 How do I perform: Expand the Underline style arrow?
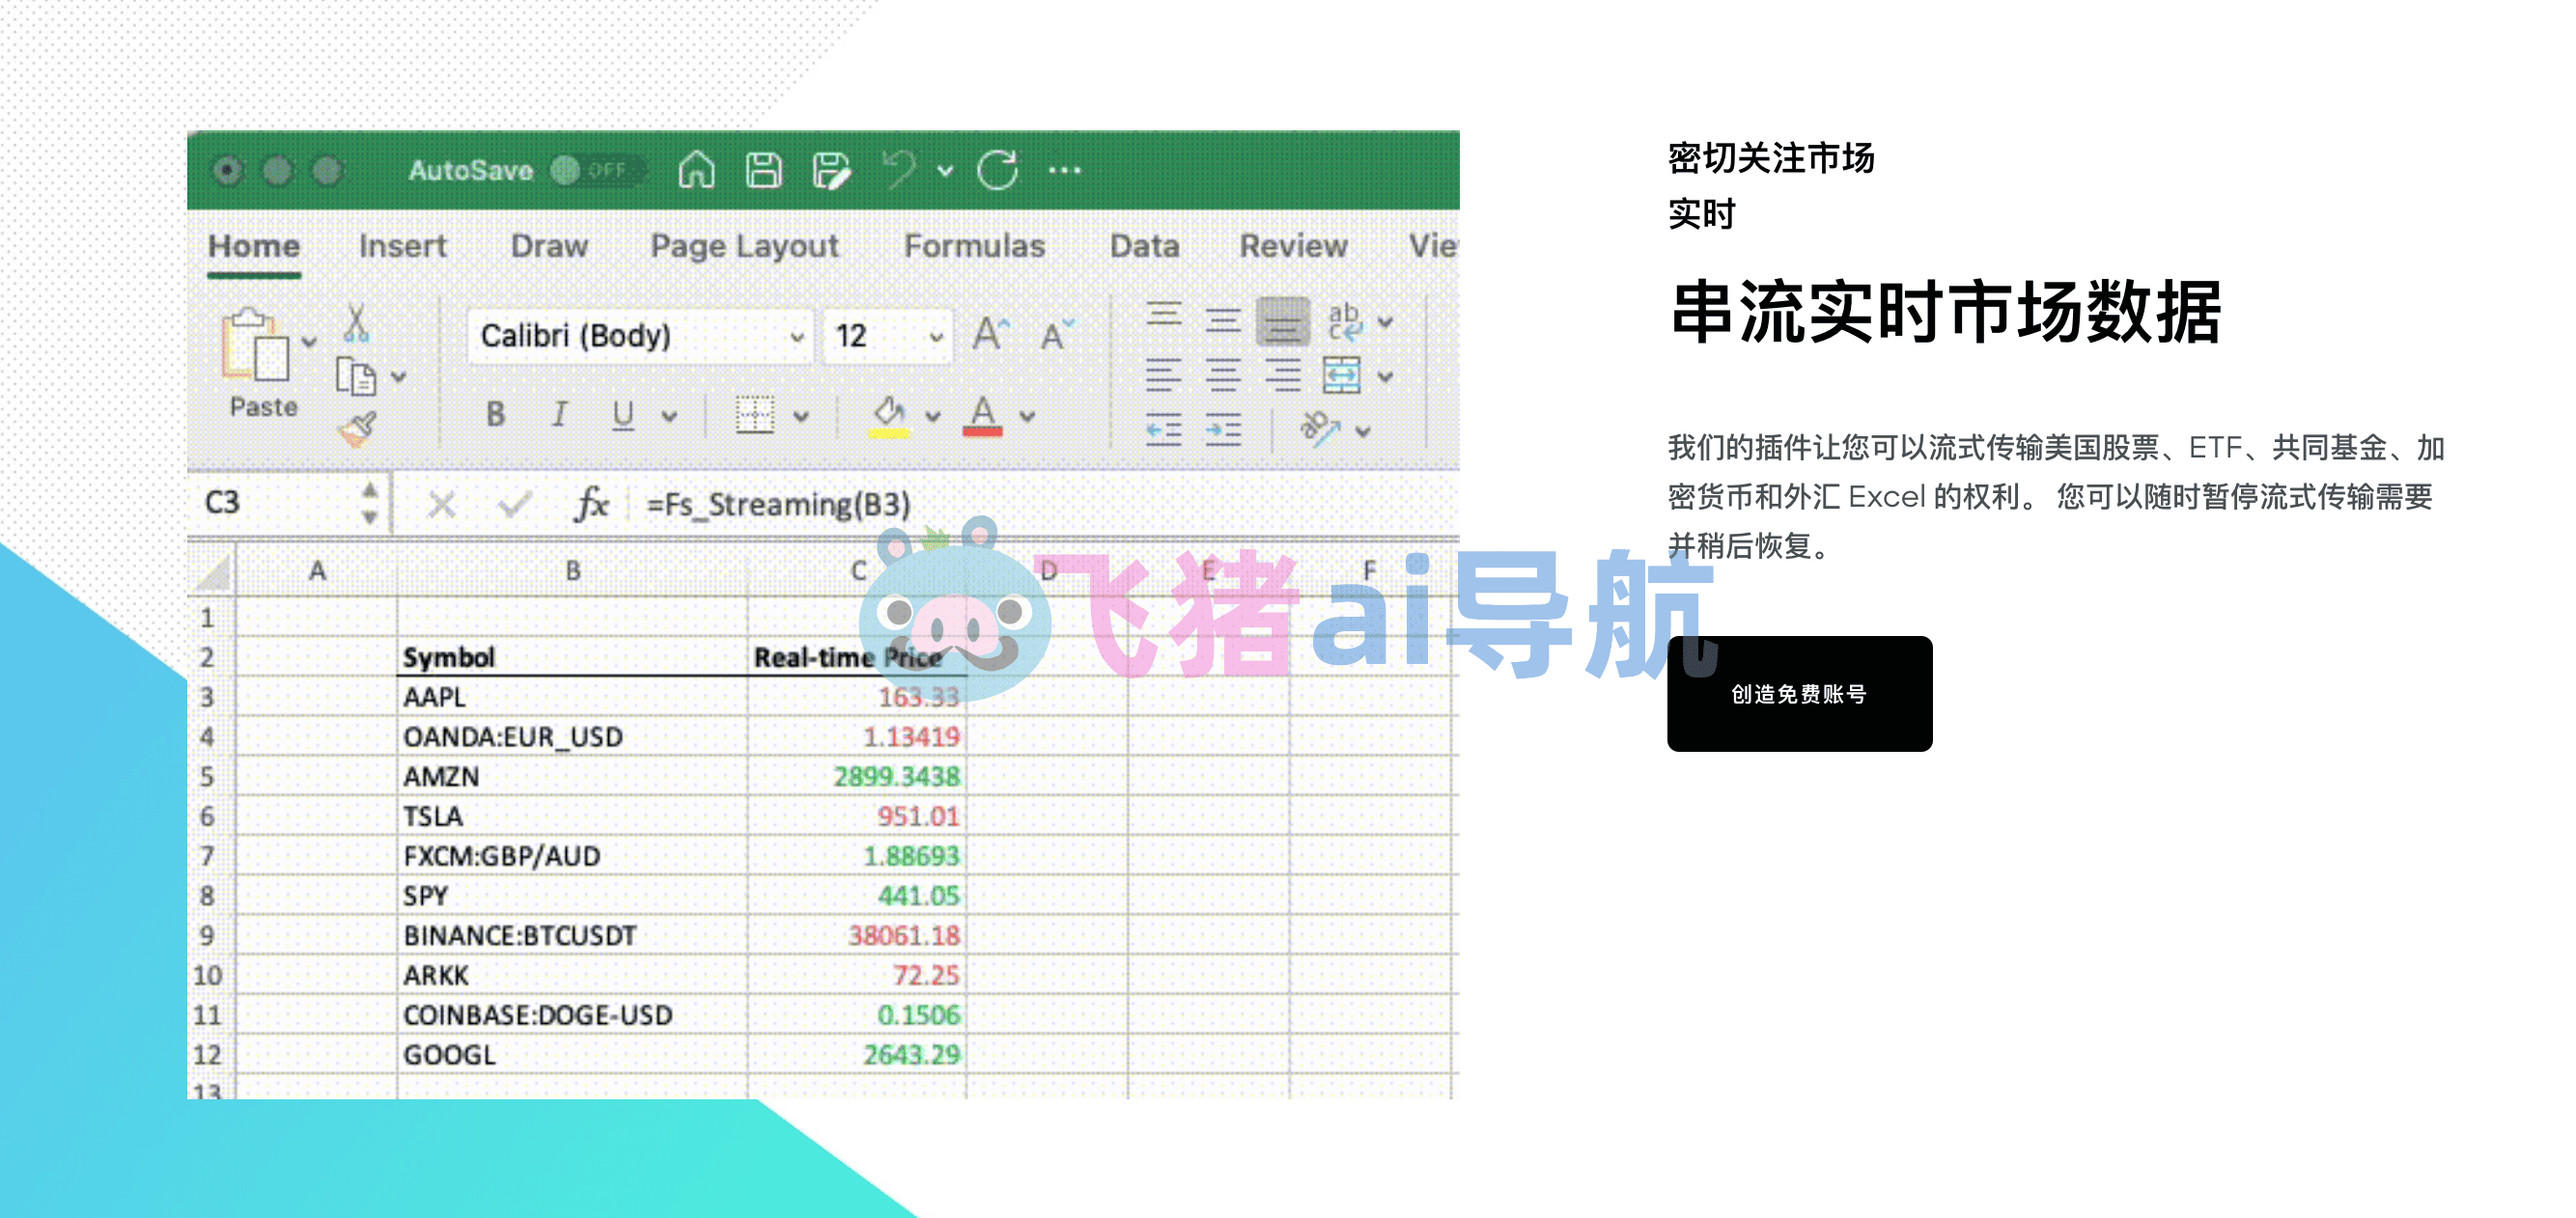(669, 416)
